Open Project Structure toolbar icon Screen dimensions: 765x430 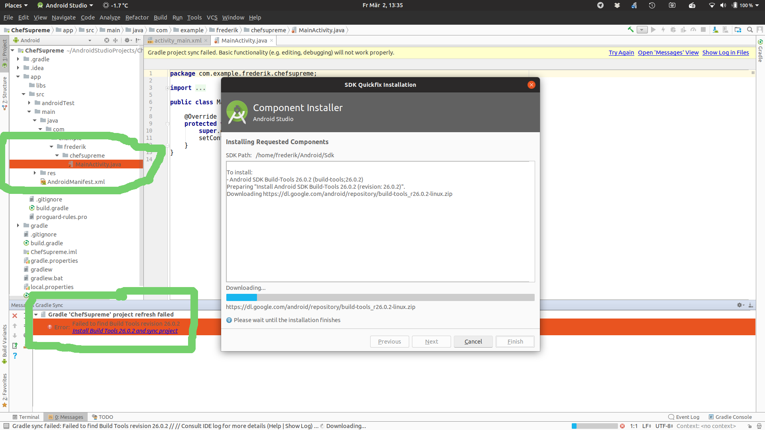click(x=738, y=30)
